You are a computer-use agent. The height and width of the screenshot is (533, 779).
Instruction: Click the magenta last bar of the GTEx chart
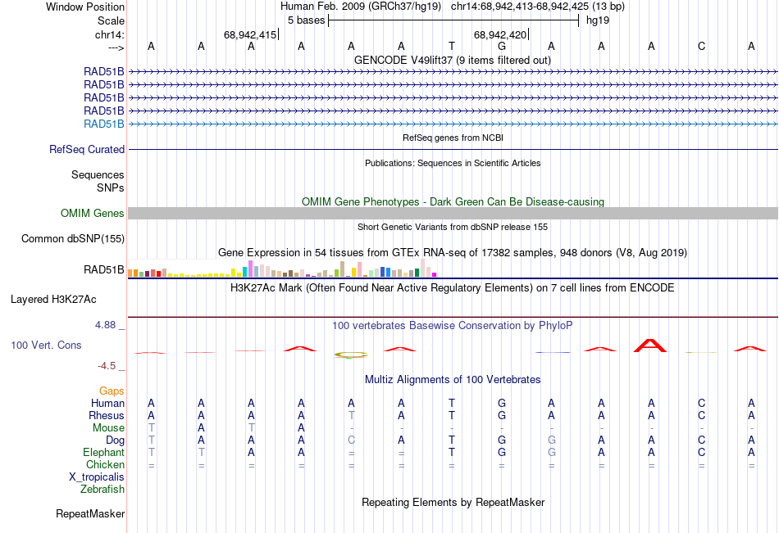click(435, 274)
